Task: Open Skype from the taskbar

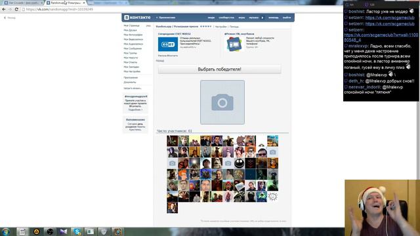Action: [x=77, y=231]
